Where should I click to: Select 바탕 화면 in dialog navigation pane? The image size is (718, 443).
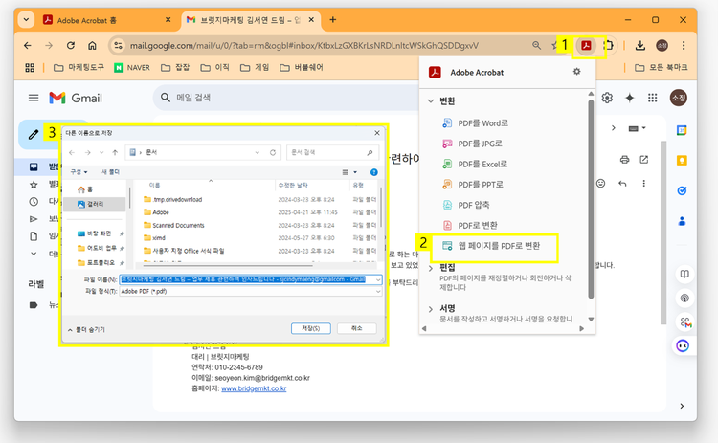99,233
